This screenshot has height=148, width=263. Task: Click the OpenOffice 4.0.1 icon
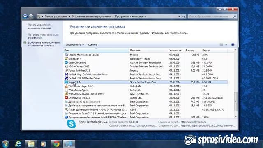(66, 62)
